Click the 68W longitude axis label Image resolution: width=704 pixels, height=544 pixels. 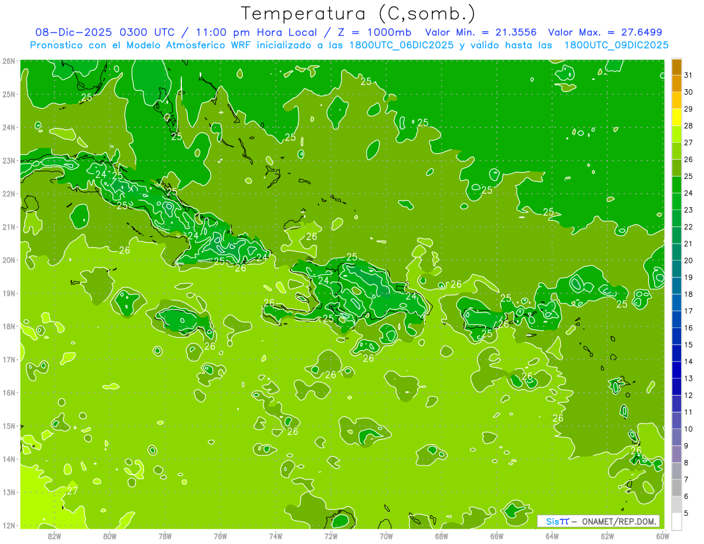pos(441,536)
